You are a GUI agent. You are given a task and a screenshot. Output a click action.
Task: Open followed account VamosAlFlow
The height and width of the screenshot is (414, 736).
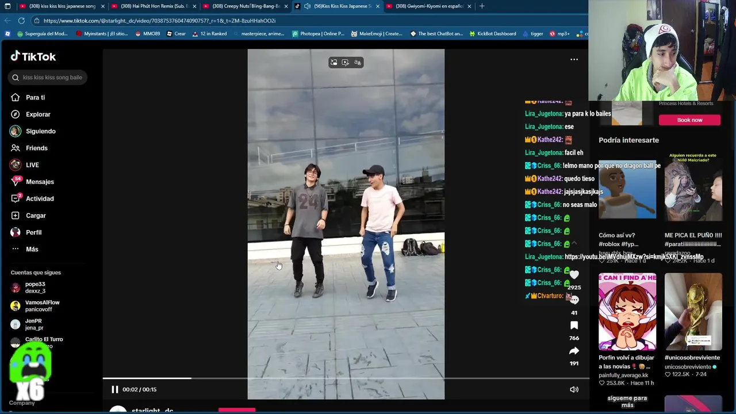[42, 305]
